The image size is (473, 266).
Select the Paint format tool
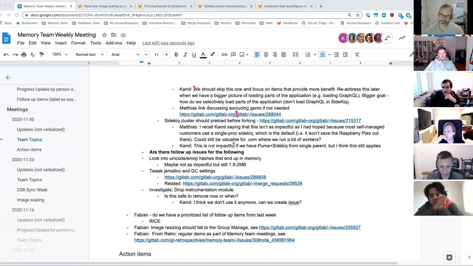pyautogui.click(x=41, y=55)
